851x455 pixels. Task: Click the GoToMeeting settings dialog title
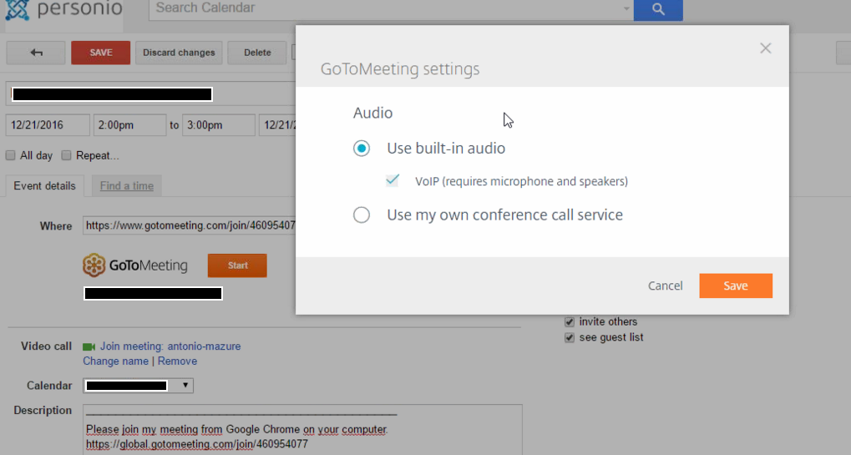(x=400, y=68)
